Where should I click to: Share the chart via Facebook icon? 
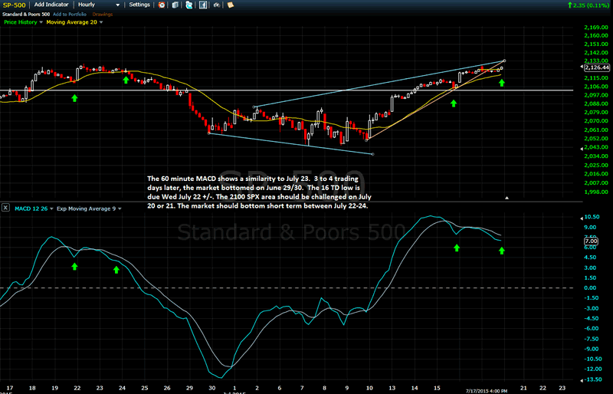(202, 5)
